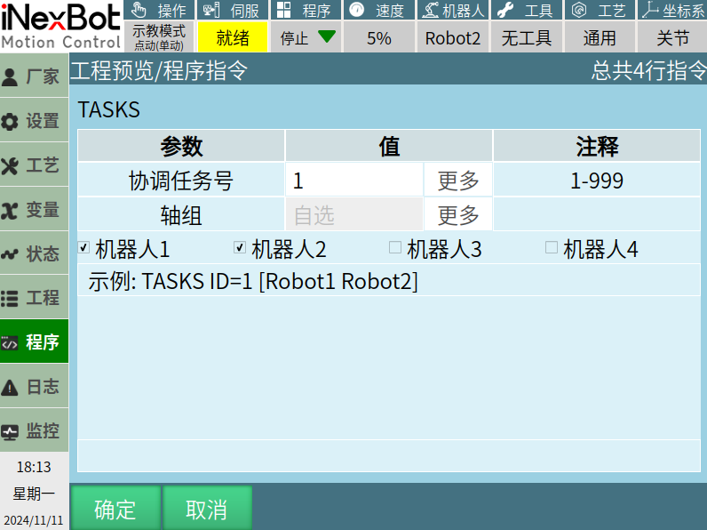707x530 pixels.
Task: Open the 状态 status sidebar icon
Action: click(11, 254)
